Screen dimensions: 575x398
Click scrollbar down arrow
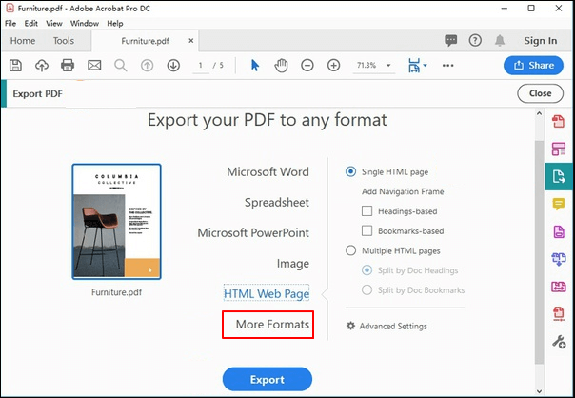point(539,391)
